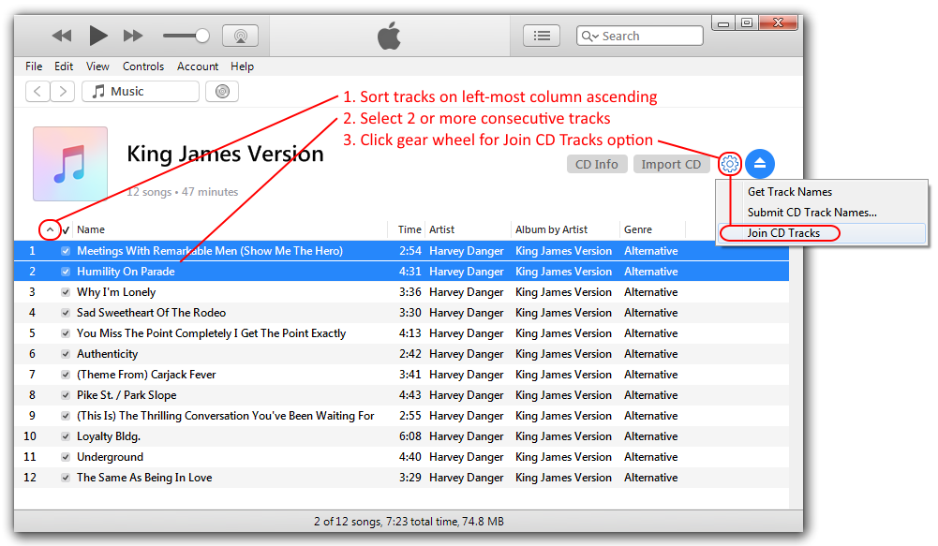938x546 pixels.
Task: Sort by the Name column header
Action: (91, 229)
